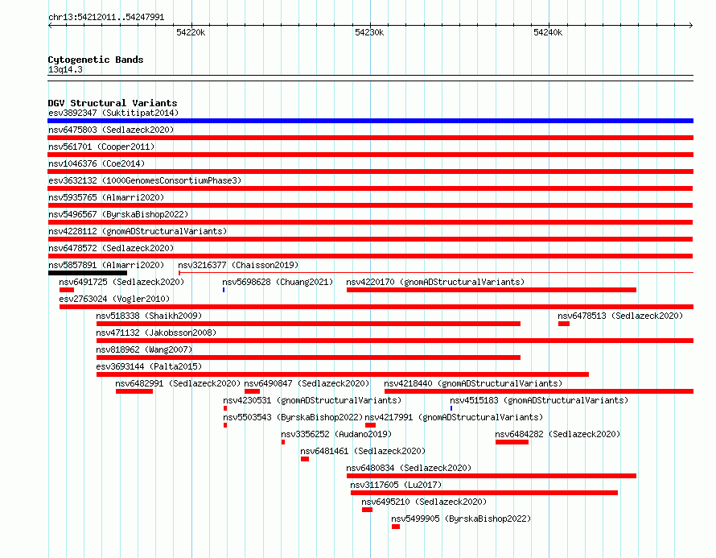Open nsv3216377 (Chaisson2019) label
Screen dimensions: 716x558
tap(238, 265)
